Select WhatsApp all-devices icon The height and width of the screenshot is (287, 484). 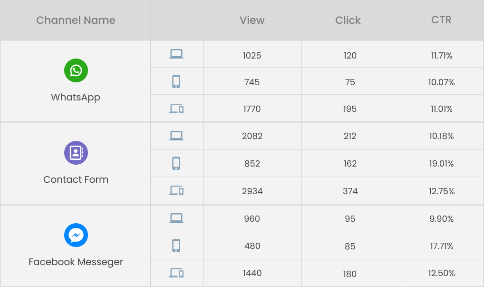(176, 109)
